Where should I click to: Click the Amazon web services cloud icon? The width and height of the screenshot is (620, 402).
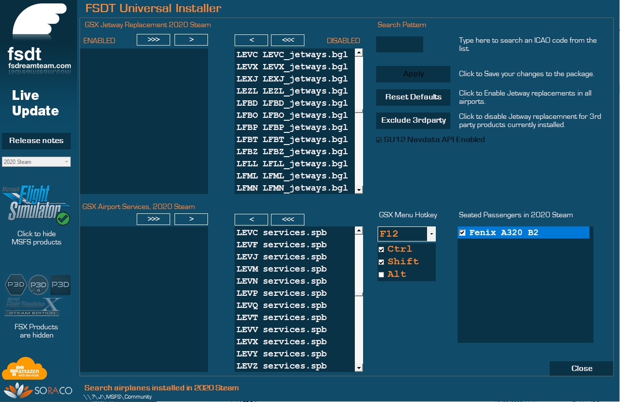[x=25, y=369]
